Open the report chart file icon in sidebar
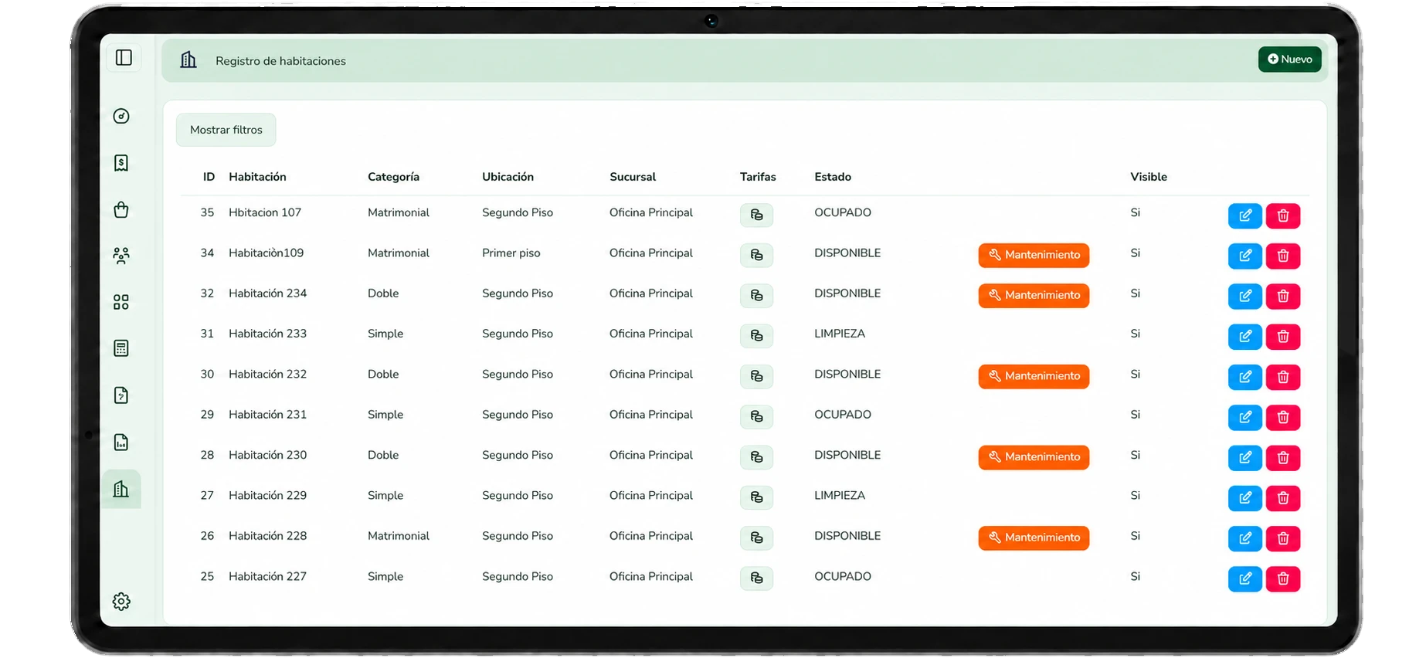1426x658 pixels. [x=121, y=443]
